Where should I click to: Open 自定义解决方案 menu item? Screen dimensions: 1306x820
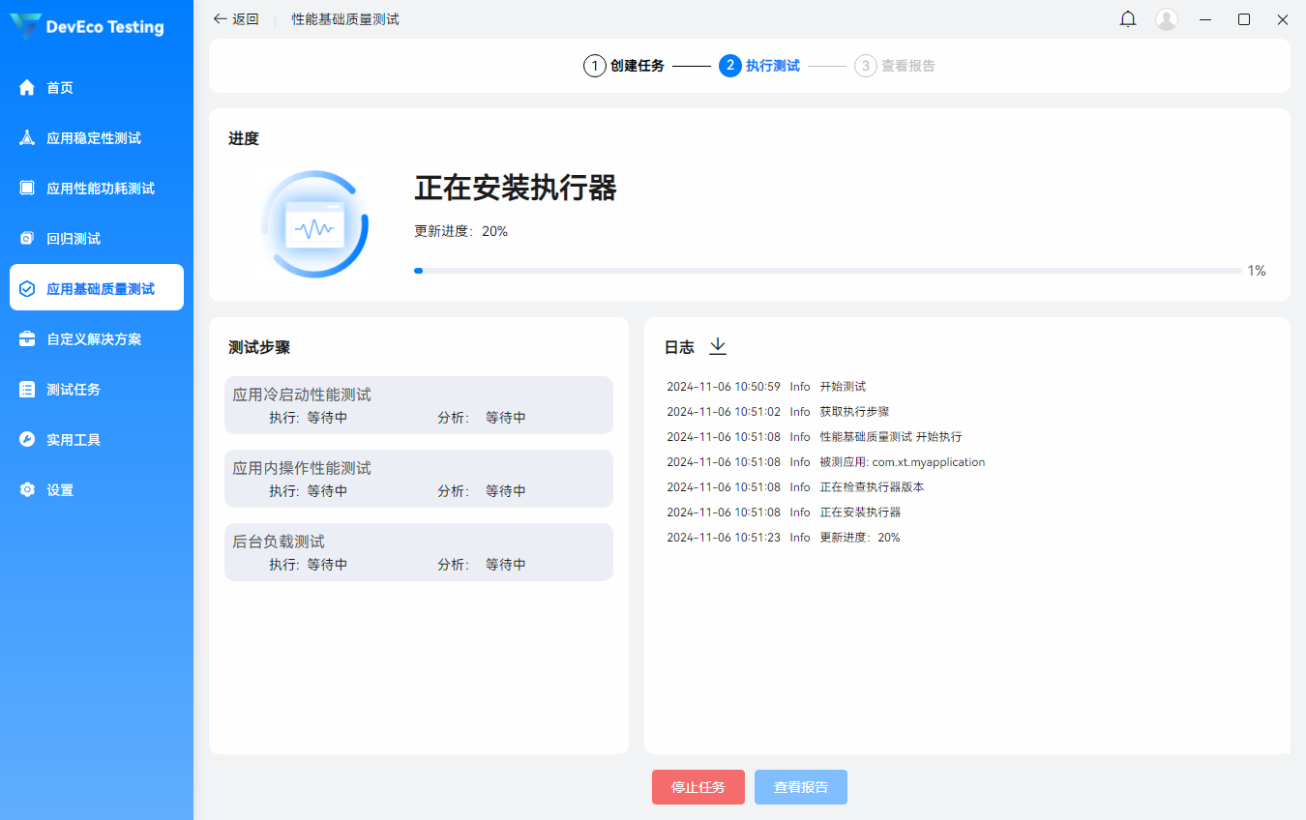click(97, 339)
